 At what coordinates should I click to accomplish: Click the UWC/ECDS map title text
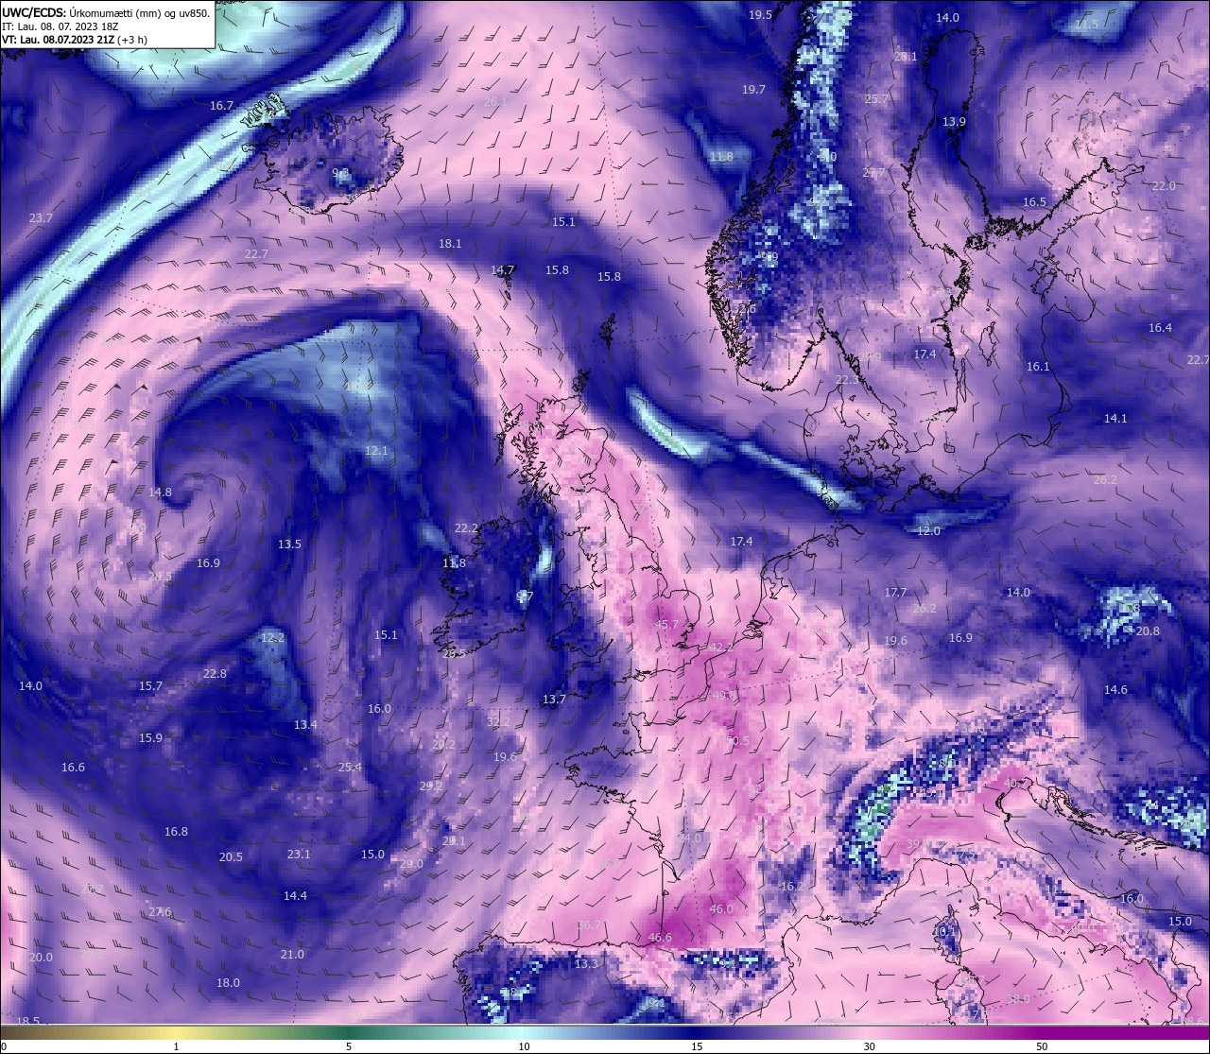tap(106, 13)
